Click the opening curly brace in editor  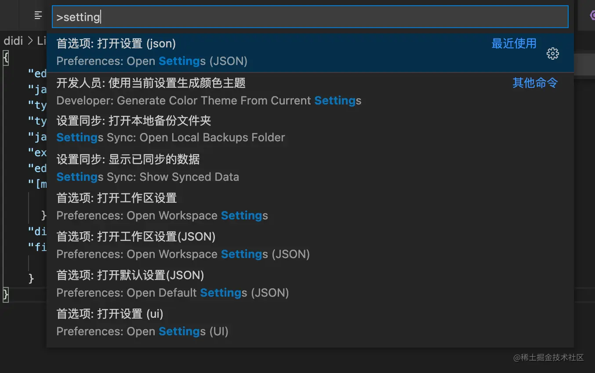pyautogui.click(x=5, y=57)
